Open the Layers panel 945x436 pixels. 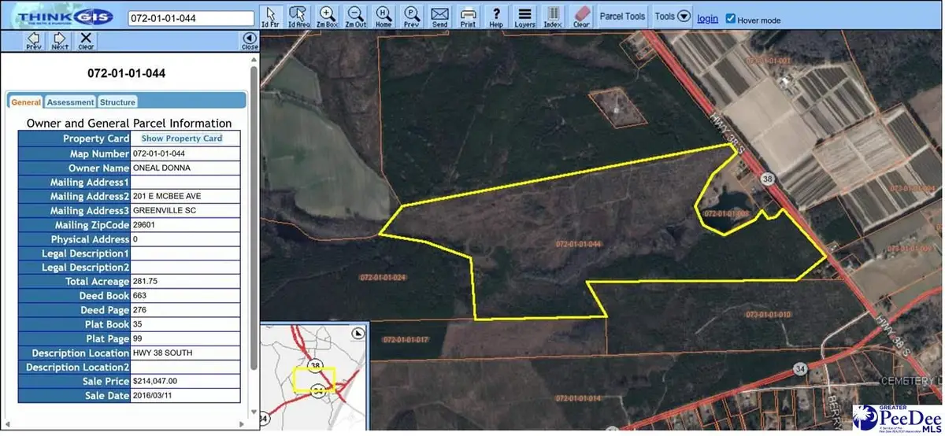tap(524, 16)
